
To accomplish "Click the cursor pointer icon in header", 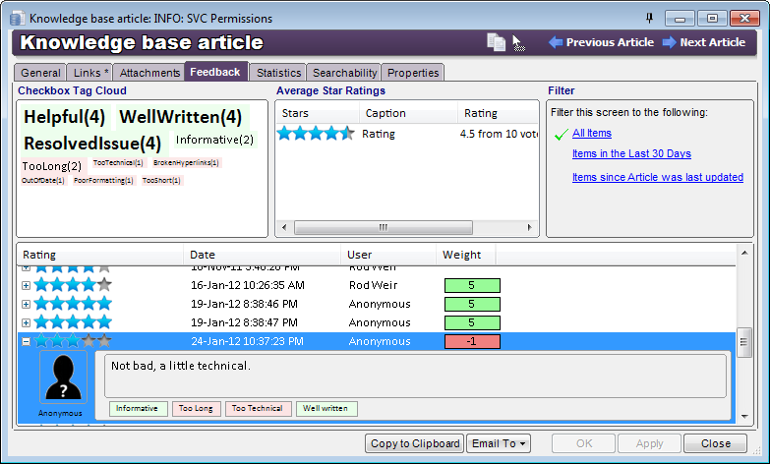I will tap(518, 42).
